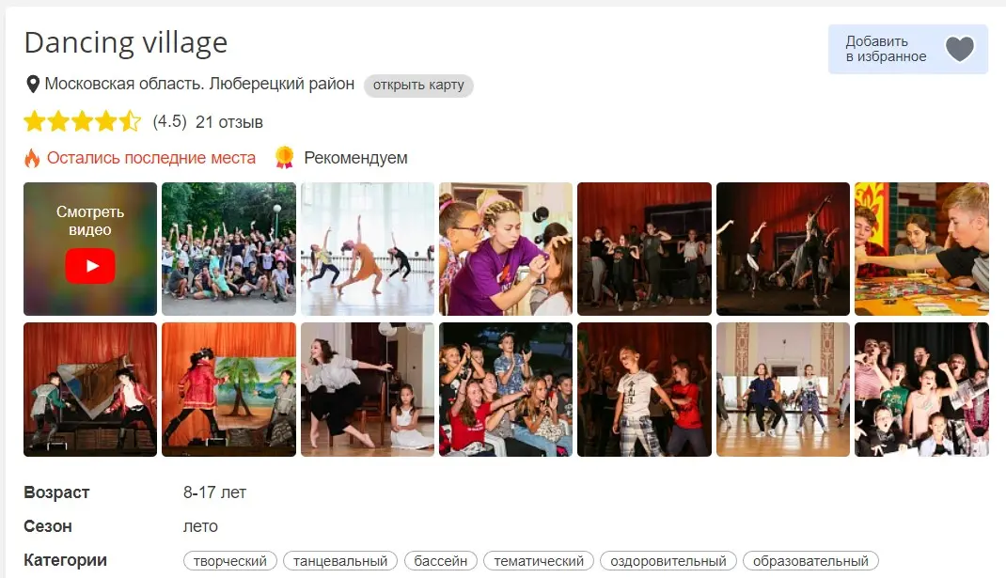Image resolution: width=1006 pixels, height=578 pixels.
Task: Open photo with painted palm tree backdrop
Action: click(x=229, y=389)
